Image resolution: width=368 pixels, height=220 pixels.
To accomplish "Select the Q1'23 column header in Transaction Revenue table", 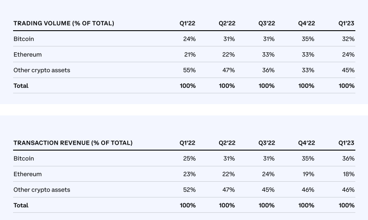I will pyautogui.click(x=346, y=143).
